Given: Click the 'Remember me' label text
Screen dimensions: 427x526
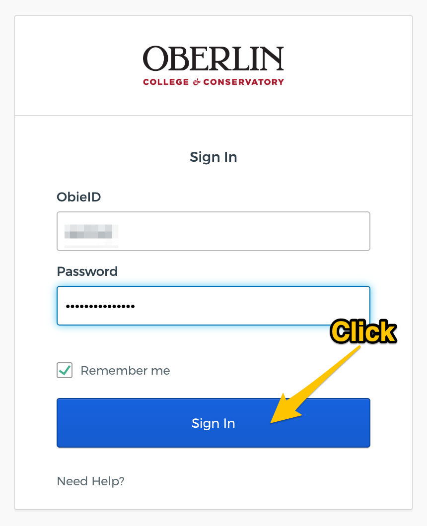Looking at the screenshot, I should tap(125, 370).
